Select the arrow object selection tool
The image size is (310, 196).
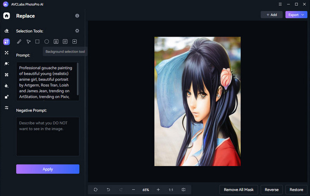coord(28,41)
